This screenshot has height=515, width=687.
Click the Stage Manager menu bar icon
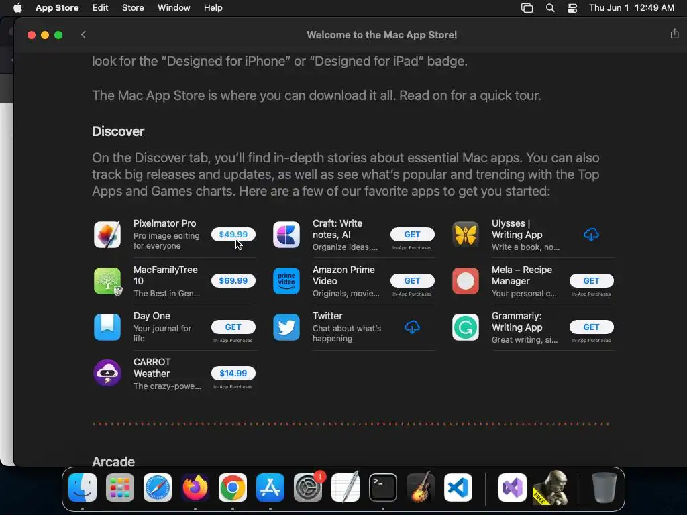point(527,8)
